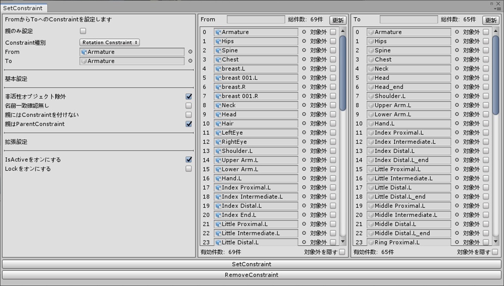
Task: Select From row Little Intermediate.L field
Action: (256, 233)
